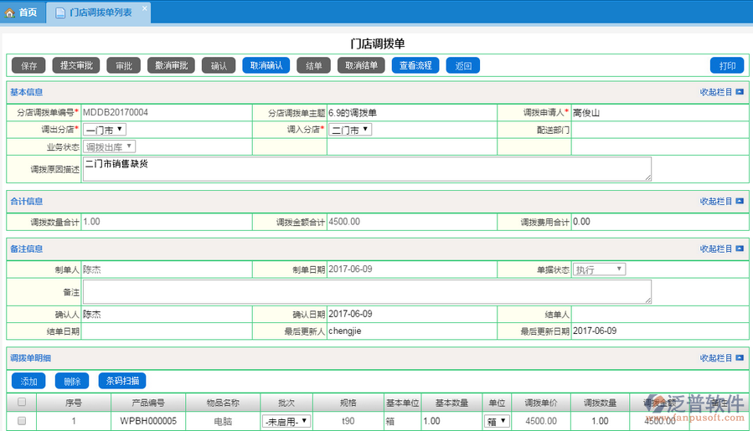Image resolution: width=753 pixels, height=431 pixels.
Task: Toggle the select-all checkbox in table header
Action: click(x=22, y=403)
